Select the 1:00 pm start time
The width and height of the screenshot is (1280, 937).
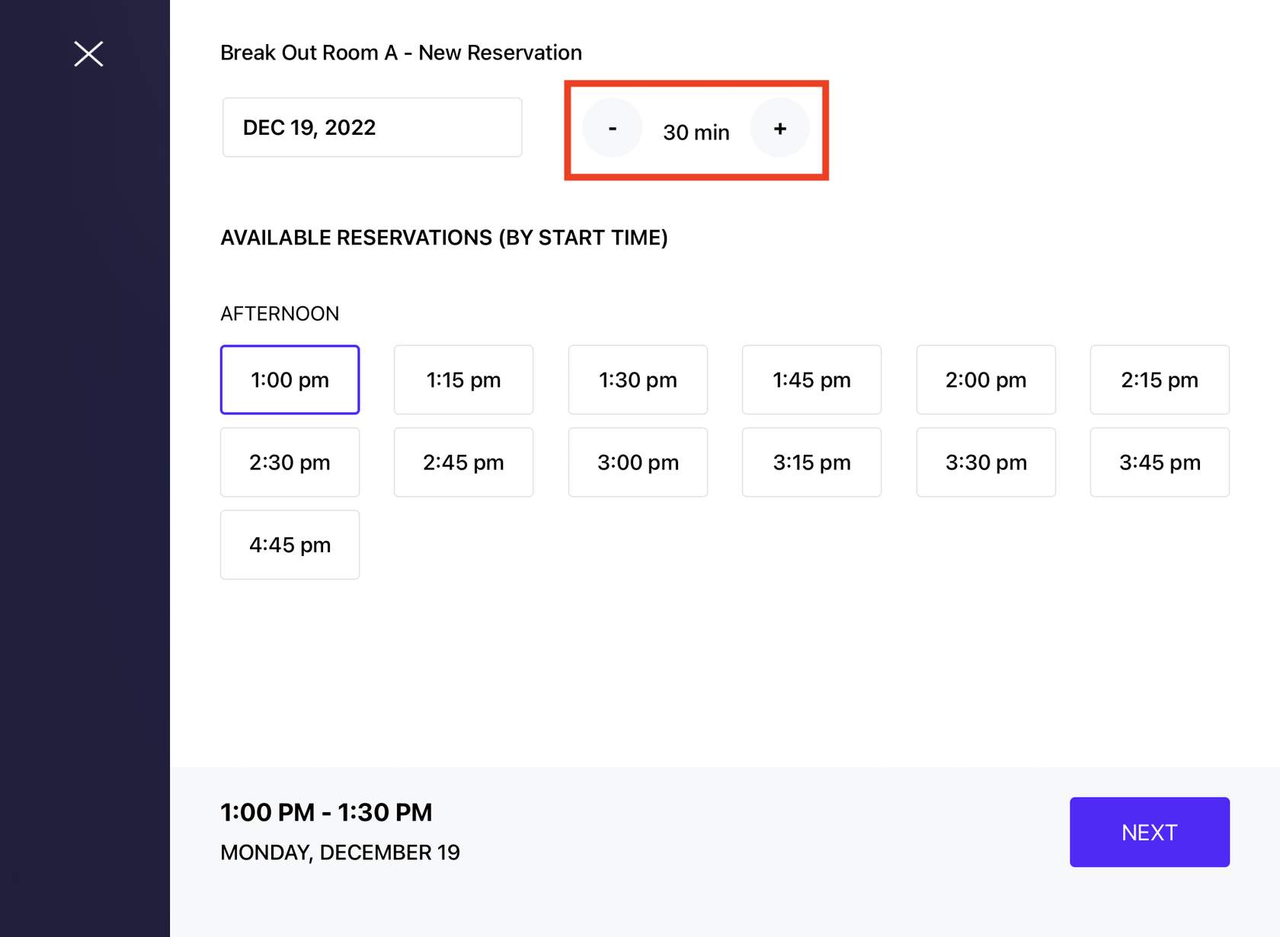(x=290, y=379)
